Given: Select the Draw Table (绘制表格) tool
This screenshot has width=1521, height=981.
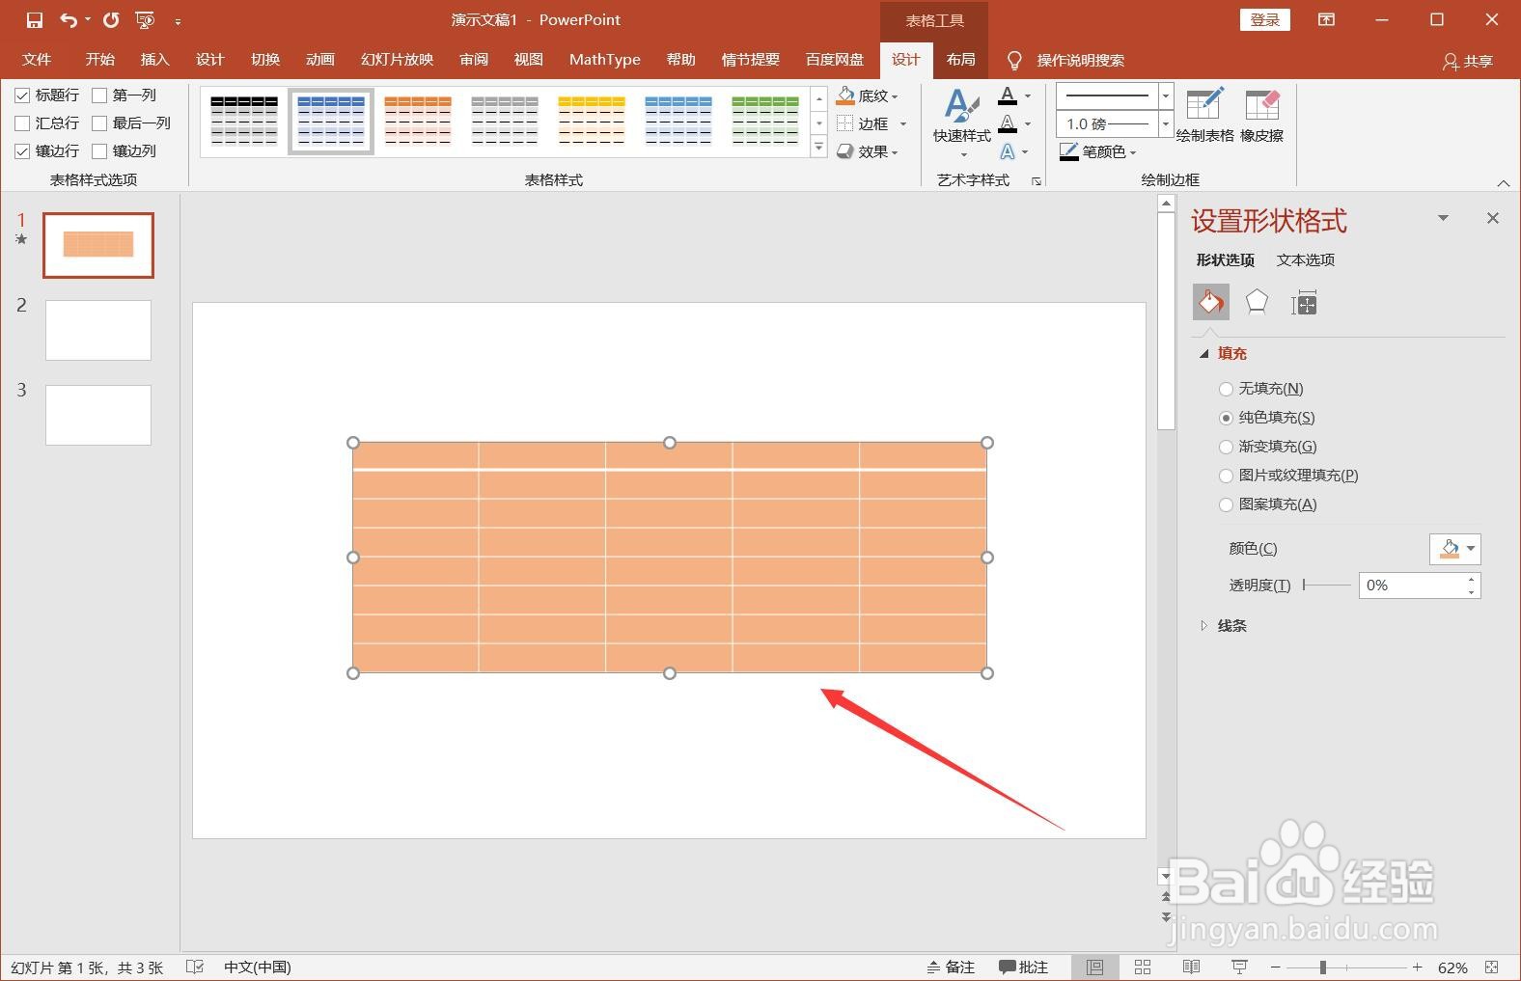Looking at the screenshot, I should point(1204,116).
